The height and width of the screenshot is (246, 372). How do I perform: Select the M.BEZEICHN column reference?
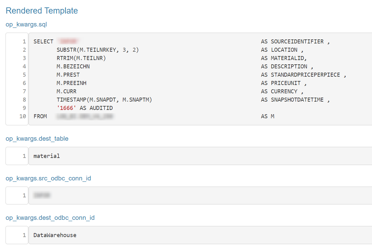tap(70, 66)
